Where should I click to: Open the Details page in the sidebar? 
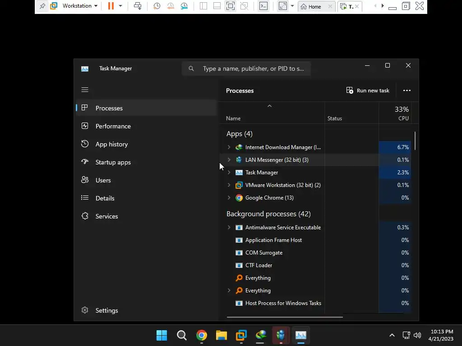[x=147, y=198]
